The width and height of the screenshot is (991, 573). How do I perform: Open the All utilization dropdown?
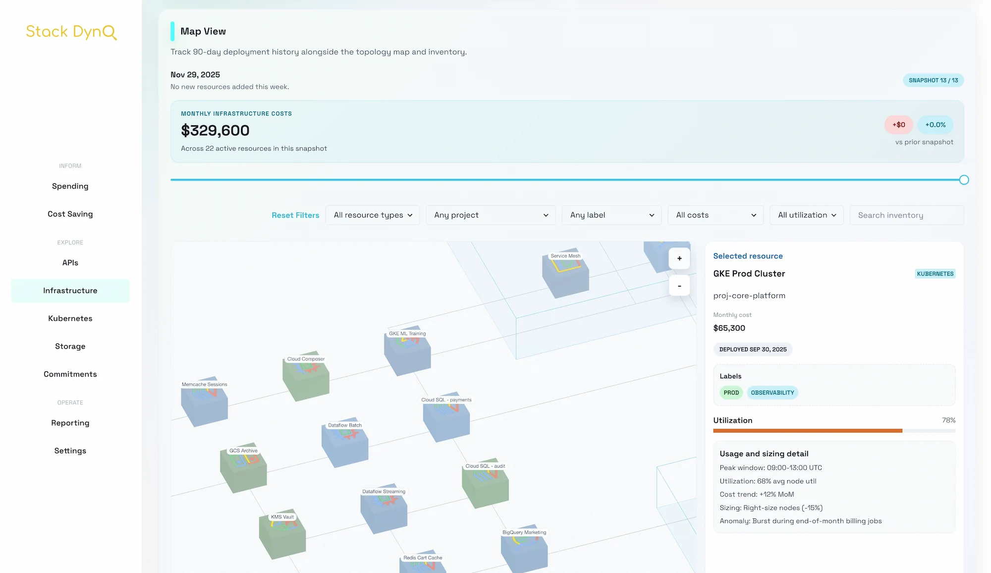click(x=806, y=215)
